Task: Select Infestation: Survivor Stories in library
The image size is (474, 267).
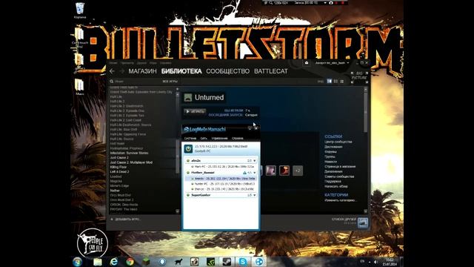Action: coord(129,154)
